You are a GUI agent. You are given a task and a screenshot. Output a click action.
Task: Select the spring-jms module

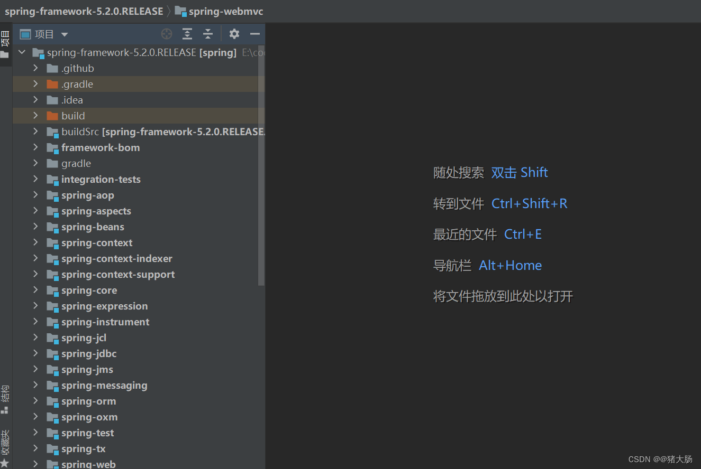[x=139, y=369]
